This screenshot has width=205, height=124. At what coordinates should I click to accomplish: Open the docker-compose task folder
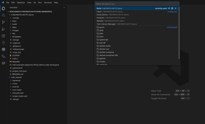point(137,52)
